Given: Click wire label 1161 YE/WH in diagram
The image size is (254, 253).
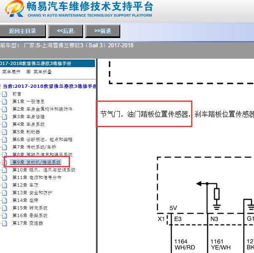Looking at the screenshot, I should (221, 245).
